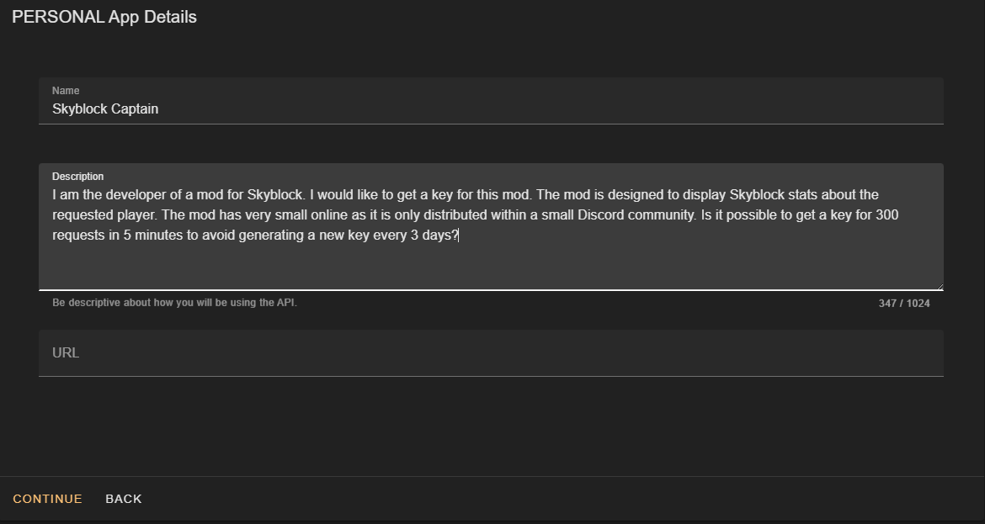985x524 pixels.
Task: Click the number "300" in the description
Action: click(887, 215)
